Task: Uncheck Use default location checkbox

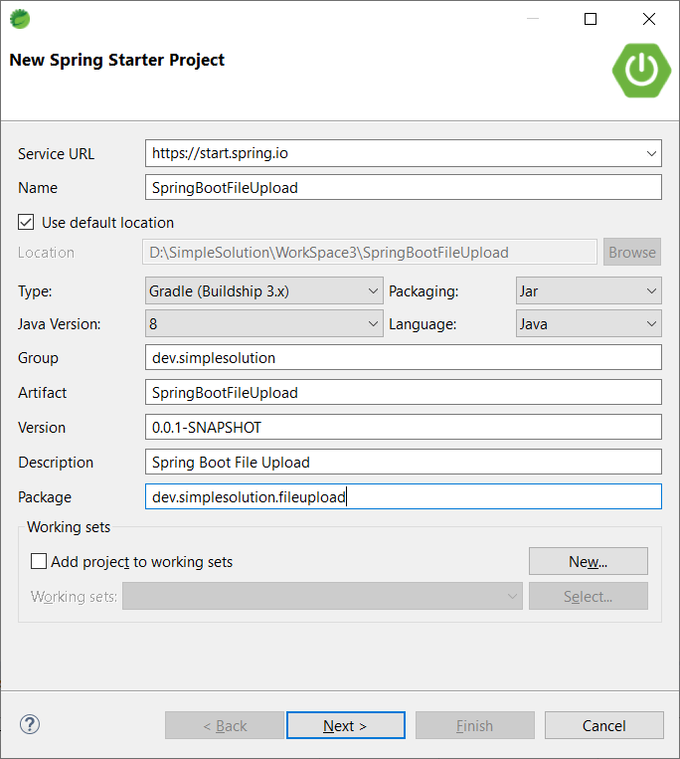Action: click(26, 222)
